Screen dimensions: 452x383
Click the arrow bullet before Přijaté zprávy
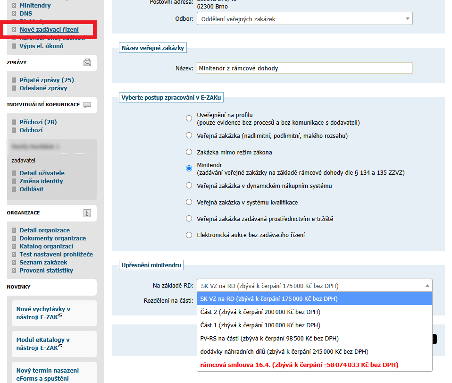(x=14, y=80)
